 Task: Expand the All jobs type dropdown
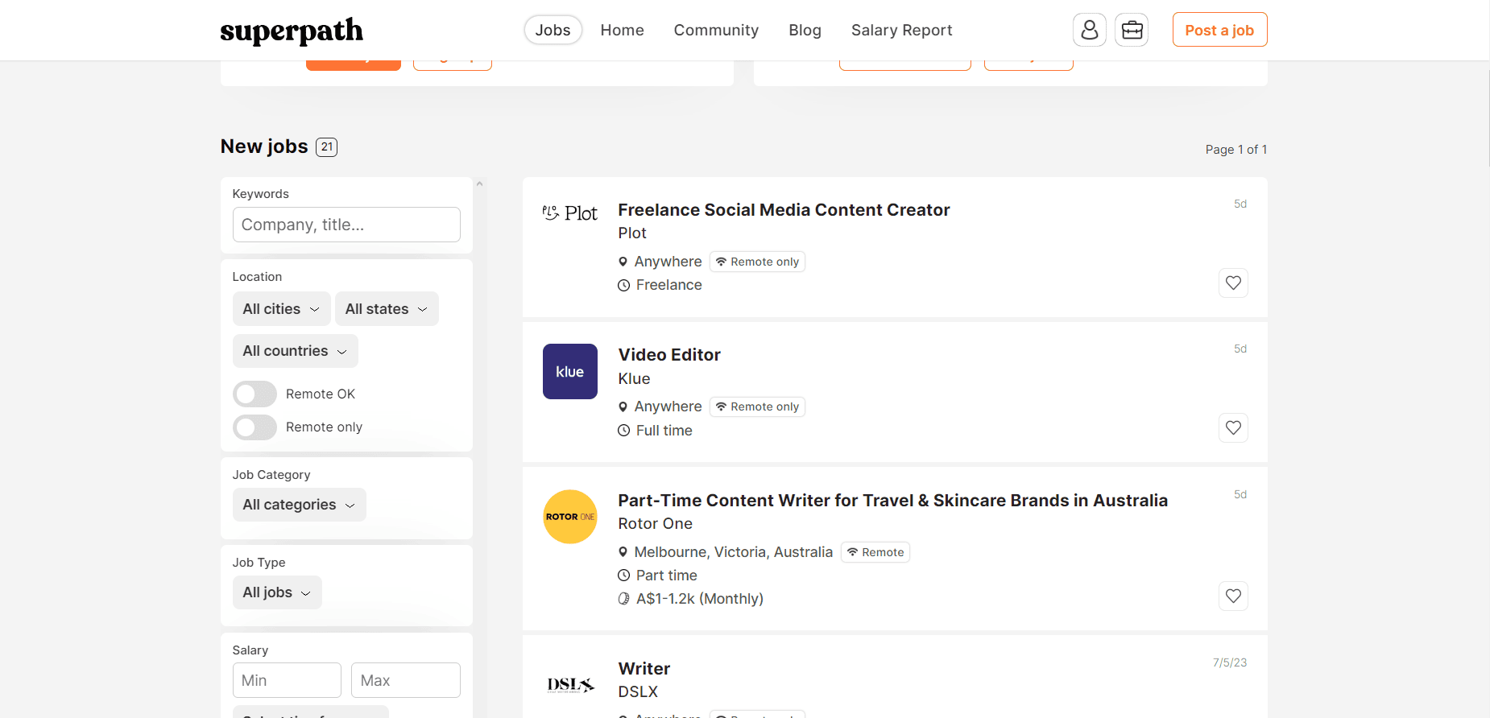point(276,592)
